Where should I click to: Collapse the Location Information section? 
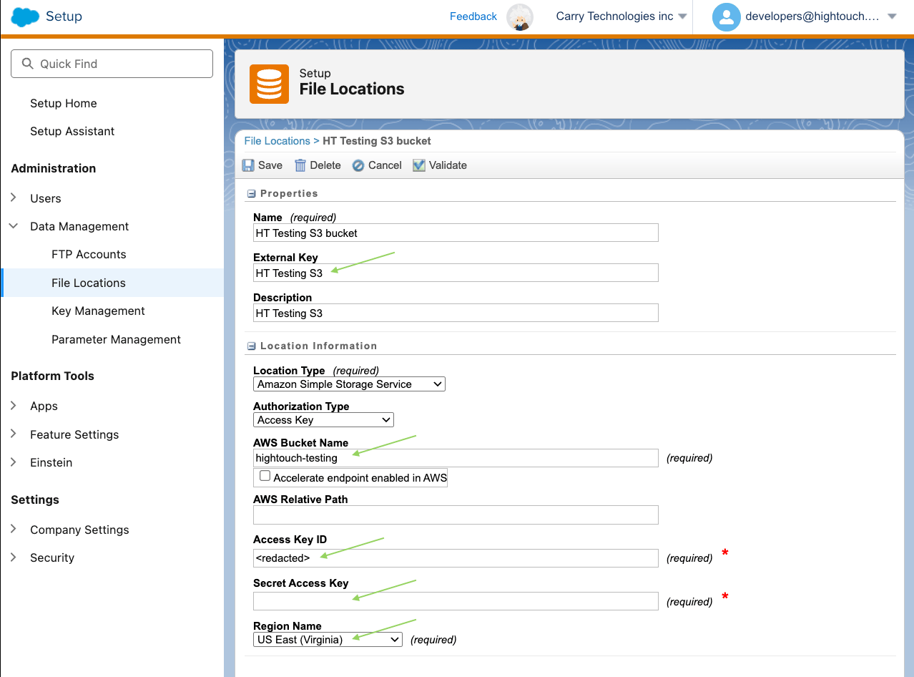251,346
